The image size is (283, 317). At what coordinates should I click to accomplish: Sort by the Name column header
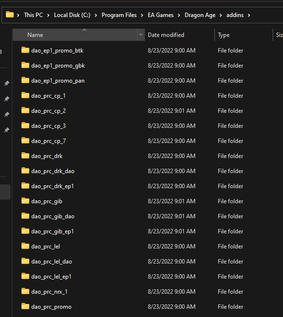[75, 35]
